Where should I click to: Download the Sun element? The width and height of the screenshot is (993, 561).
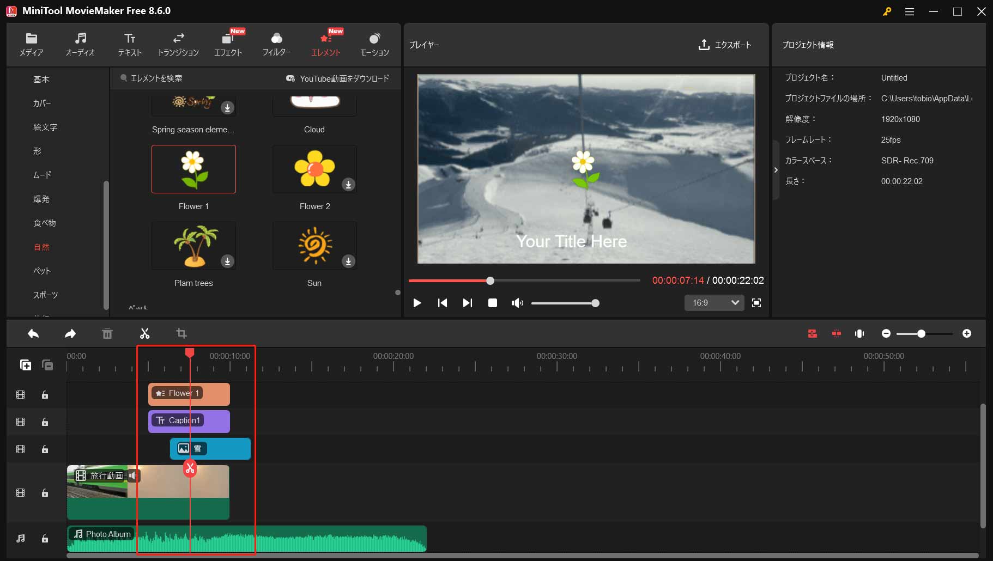point(349,261)
